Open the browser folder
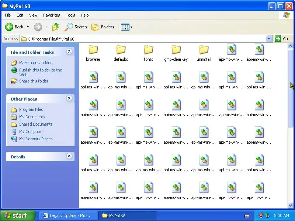 click(x=93, y=53)
